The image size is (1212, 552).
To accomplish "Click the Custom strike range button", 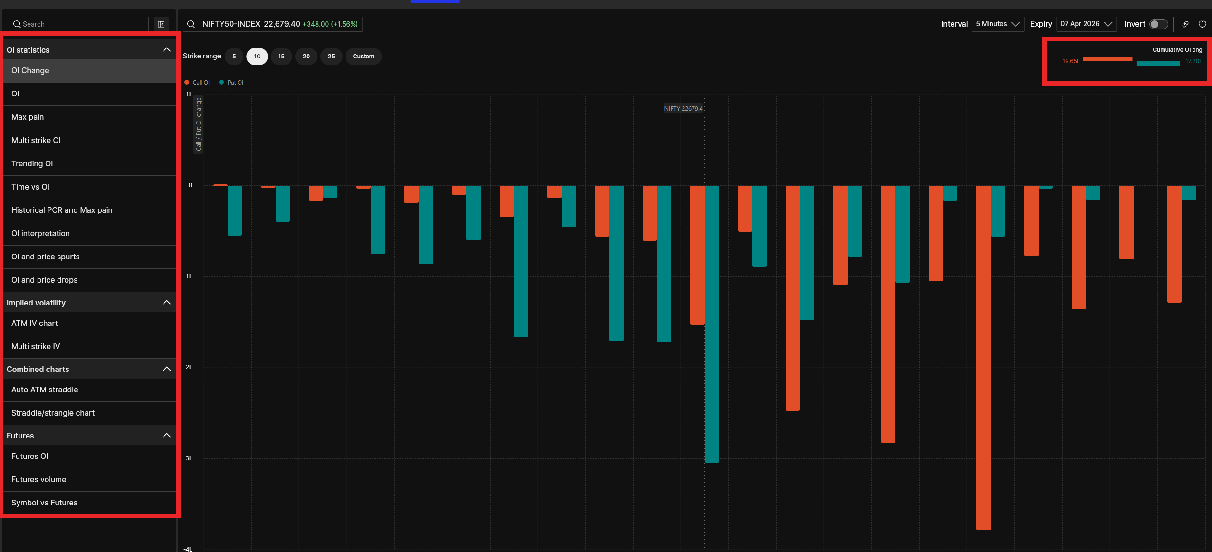I will pyautogui.click(x=363, y=57).
